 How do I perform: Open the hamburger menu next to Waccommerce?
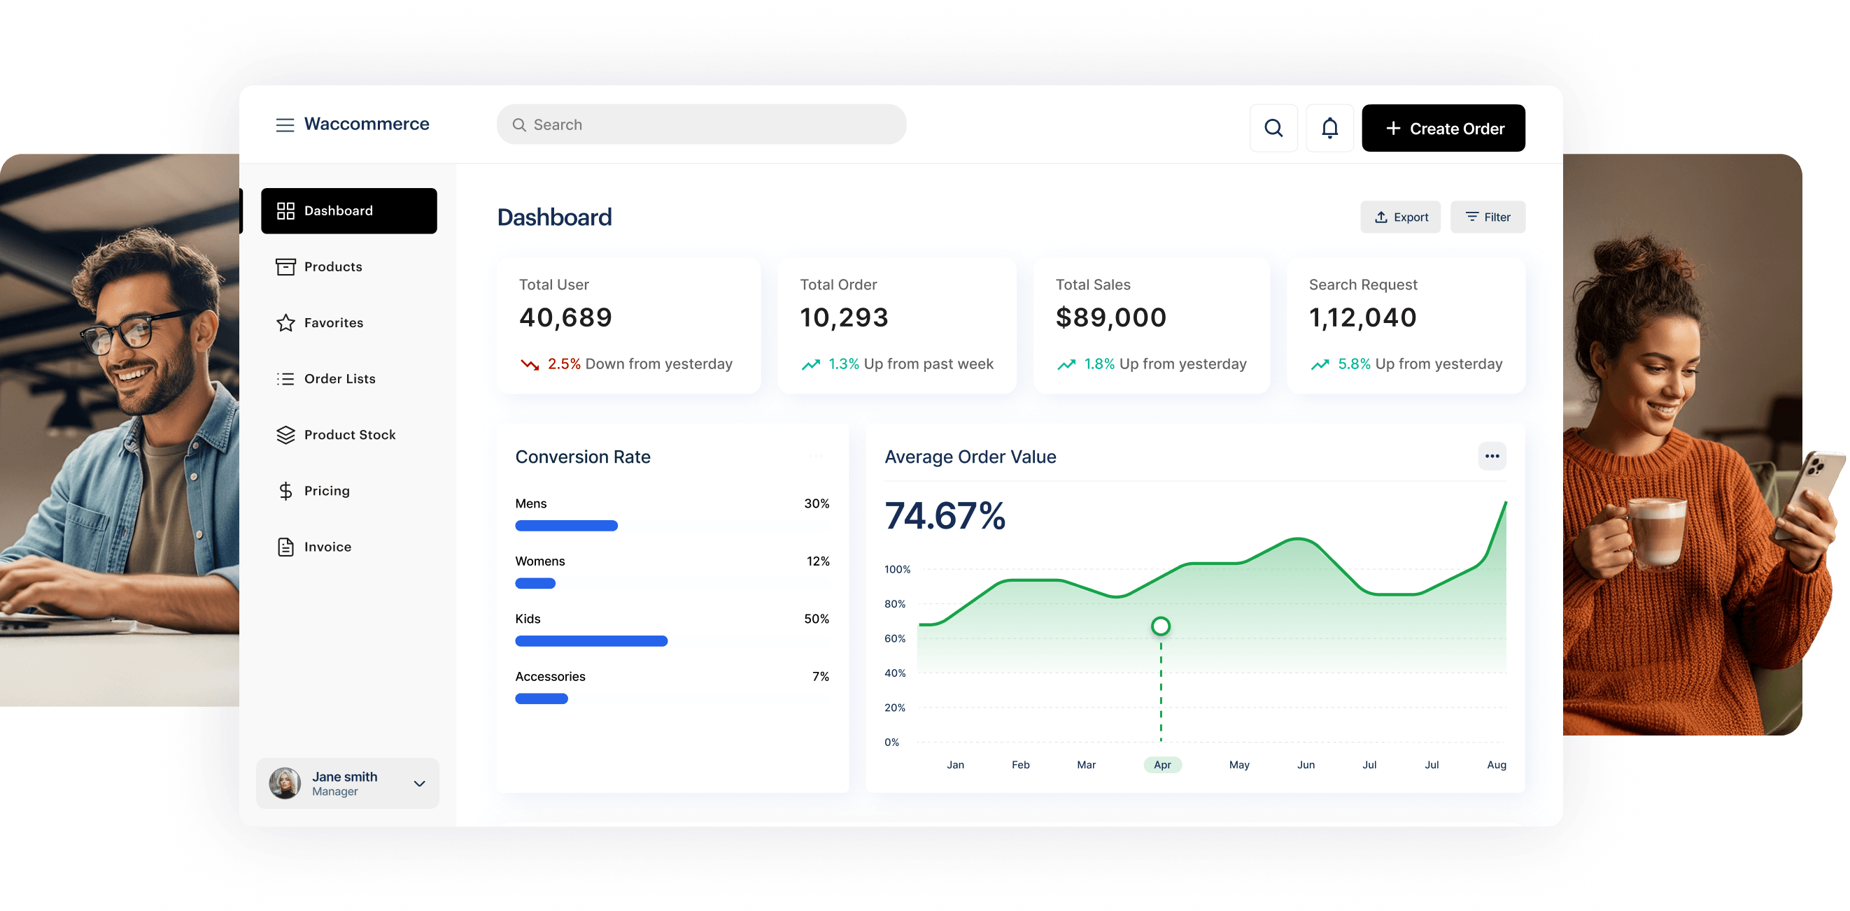coord(284,124)
